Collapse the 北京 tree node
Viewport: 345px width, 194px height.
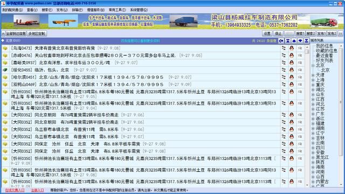(313, 66)
